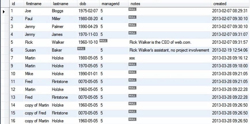Screen dimensions: 250x124
Task: Click the created value 2013-02-07 09:31:57
Action: pos(230,42)
